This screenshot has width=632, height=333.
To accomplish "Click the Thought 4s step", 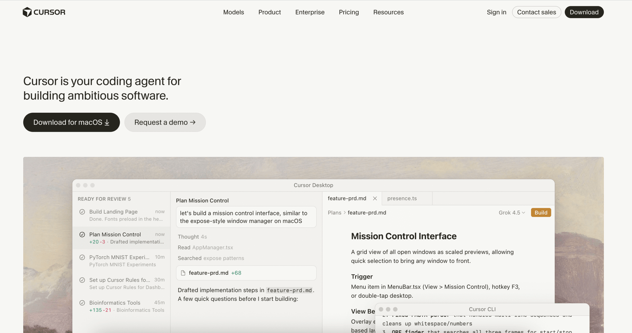I will point(192,237).
